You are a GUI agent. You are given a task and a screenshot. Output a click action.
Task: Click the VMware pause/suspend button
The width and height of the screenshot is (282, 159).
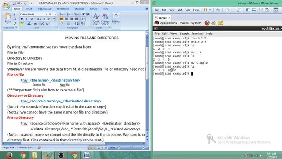(x=206, y=10)
